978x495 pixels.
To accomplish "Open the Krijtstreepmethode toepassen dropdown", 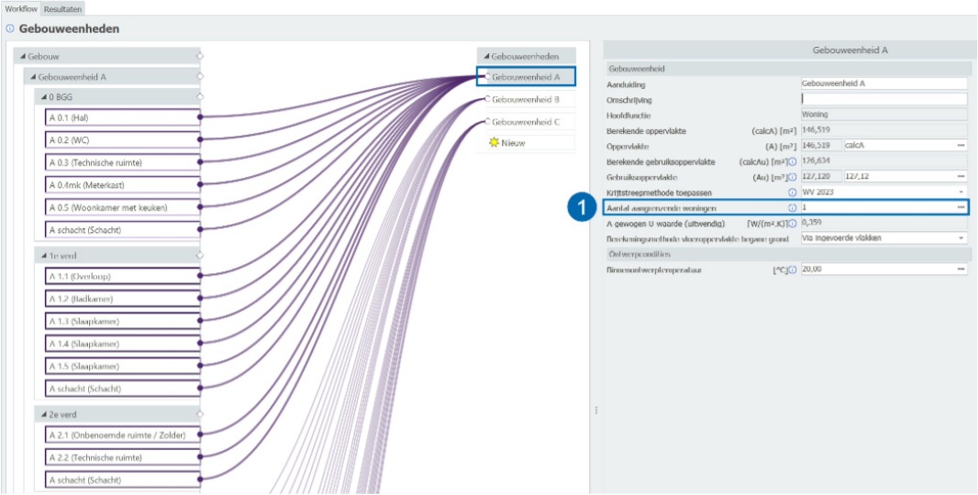I will click(961, 192).
